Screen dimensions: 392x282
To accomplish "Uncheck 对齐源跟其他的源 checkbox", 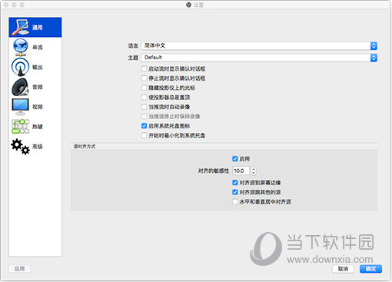I will [x=235, y=192].
